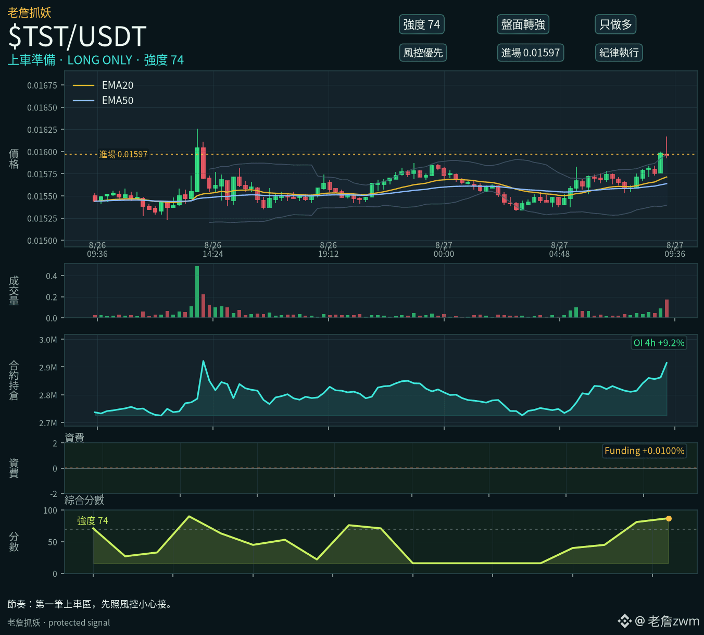Click the EMA50 blue legend line
This screenshot has width=704, height=635.
(x=83, y=101)
